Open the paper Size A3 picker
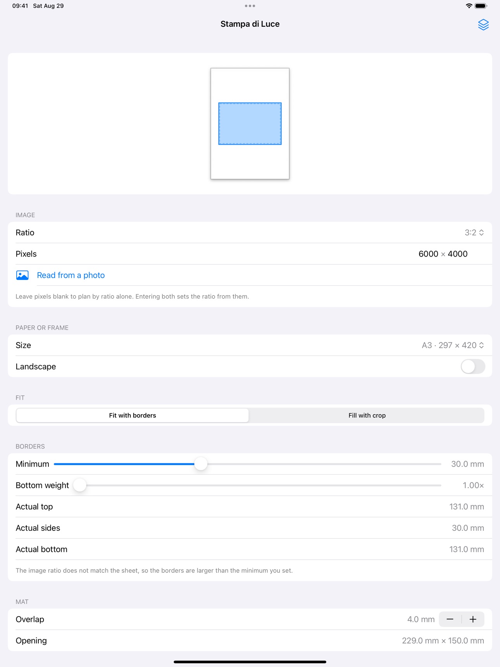500x667 pixels. point(453,345)
